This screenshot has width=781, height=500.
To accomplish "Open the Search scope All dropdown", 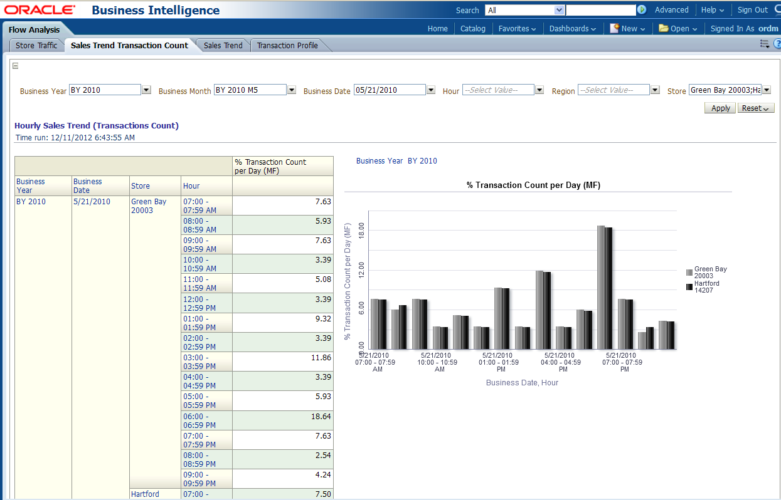I will 559,10.
